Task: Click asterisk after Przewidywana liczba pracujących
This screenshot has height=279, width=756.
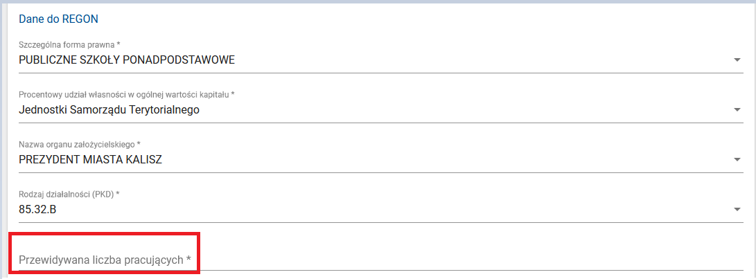Action: tap(188, 260)
